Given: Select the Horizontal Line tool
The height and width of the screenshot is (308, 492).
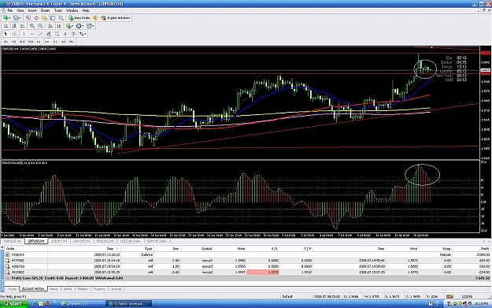Looking at the screenshot, I should (x=32, y=34).
